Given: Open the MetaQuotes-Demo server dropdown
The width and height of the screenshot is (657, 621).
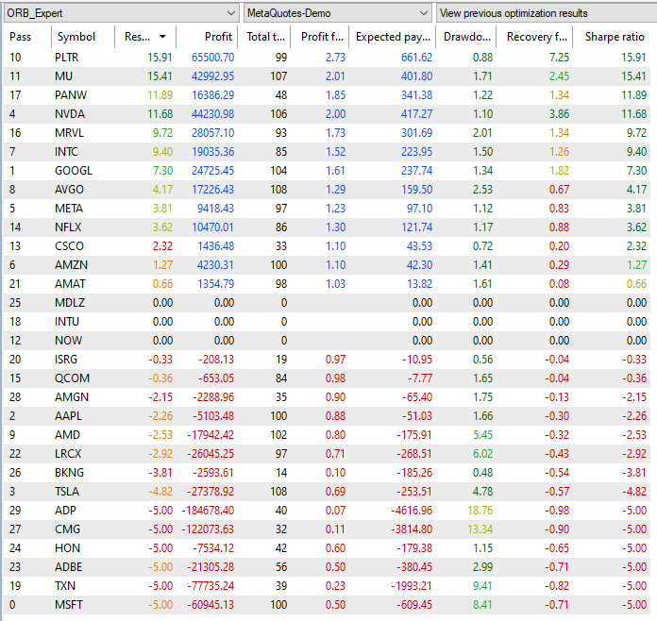Looking at the screenshot, I should pos(337,13).
